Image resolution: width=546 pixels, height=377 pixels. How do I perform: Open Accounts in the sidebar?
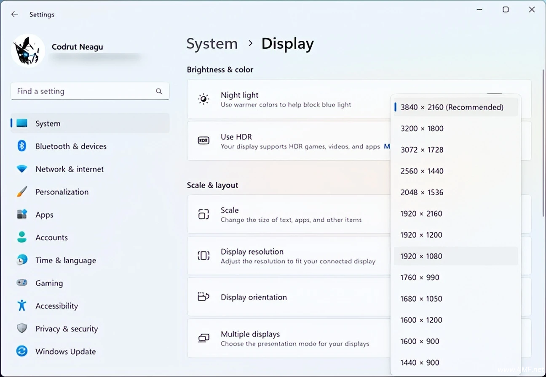point(51,238)
